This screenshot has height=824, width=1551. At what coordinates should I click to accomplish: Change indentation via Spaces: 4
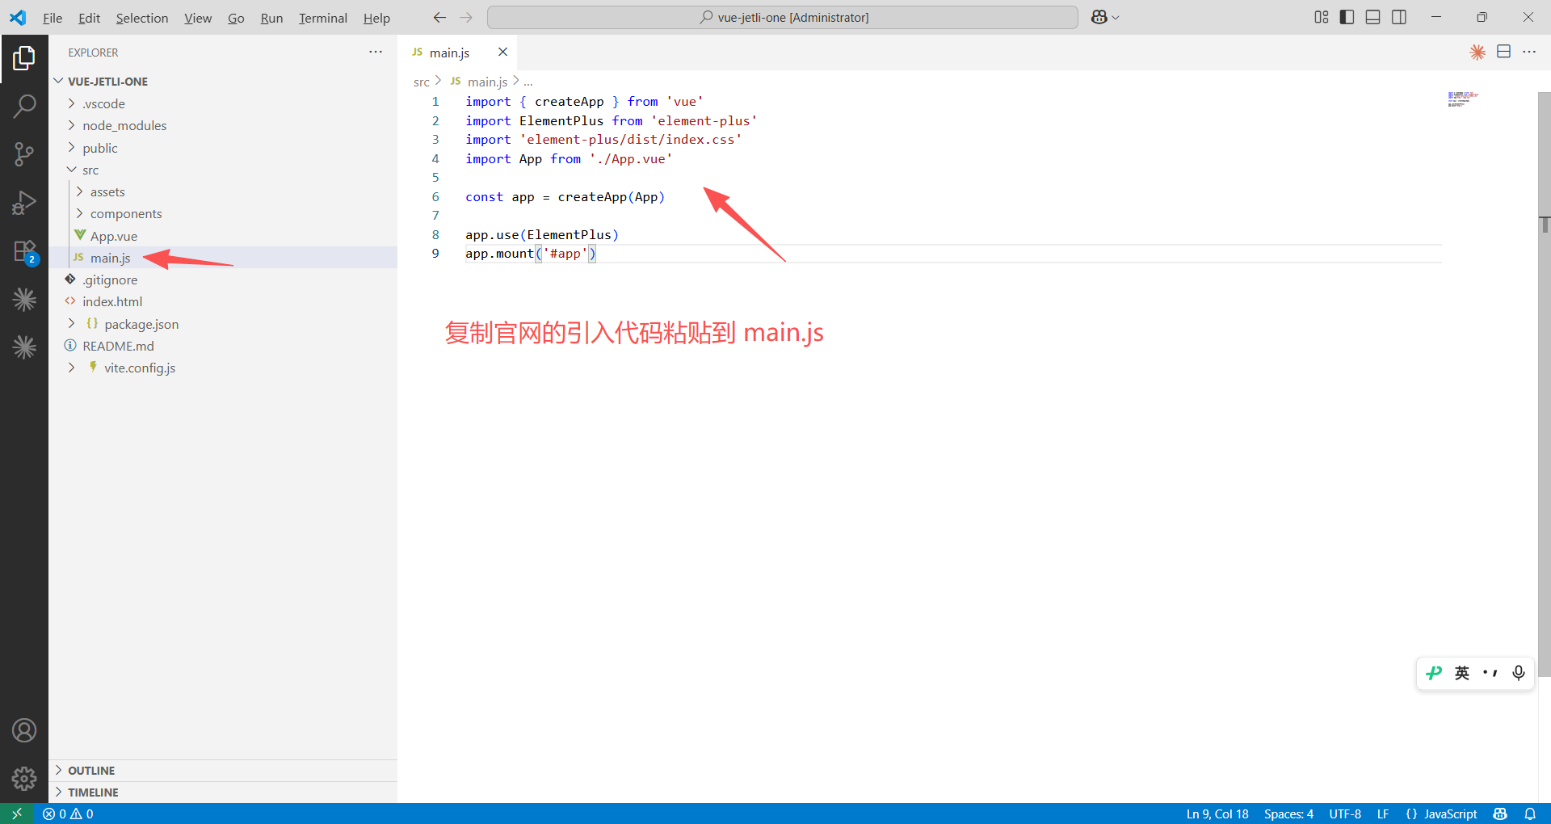coord(1288,813)
